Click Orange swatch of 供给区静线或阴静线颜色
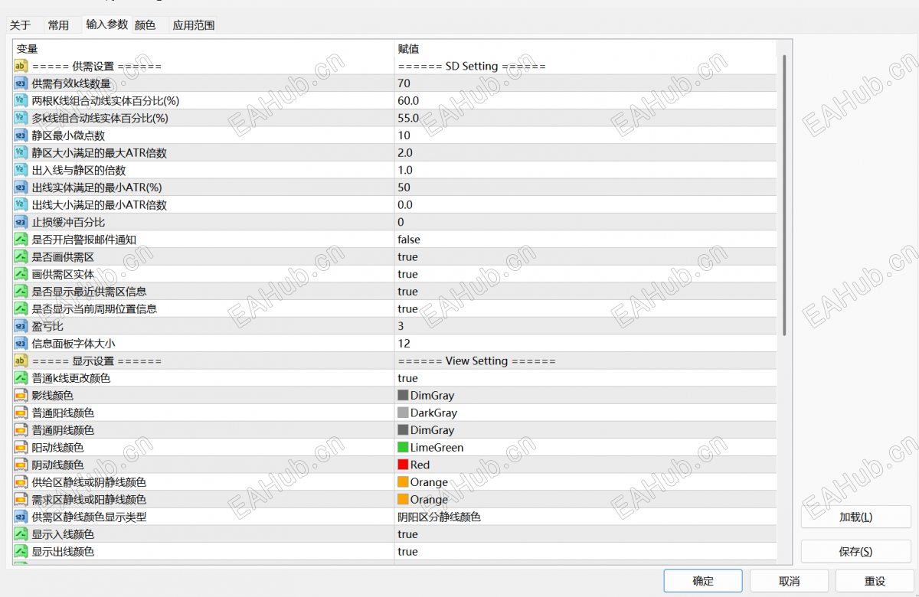Image resolution: width=919 pixels, height=597 pixels. point(403,482)
